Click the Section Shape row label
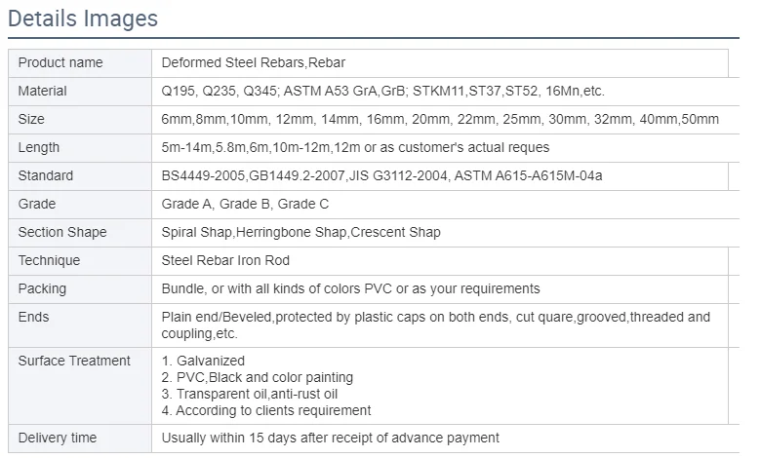The image size is (761, 458). pos(62,232)
